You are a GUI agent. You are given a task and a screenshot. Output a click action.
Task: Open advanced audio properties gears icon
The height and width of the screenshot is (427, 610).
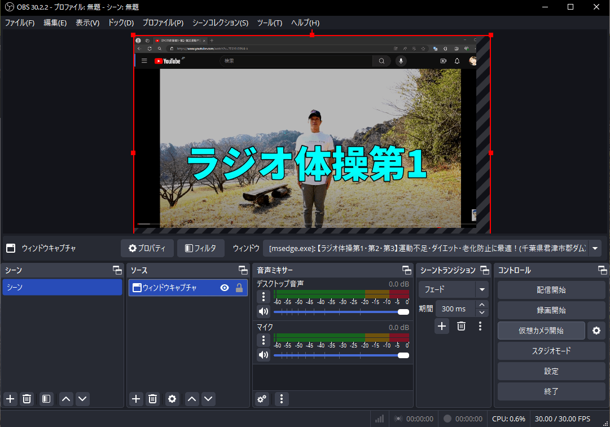point(262,399)
